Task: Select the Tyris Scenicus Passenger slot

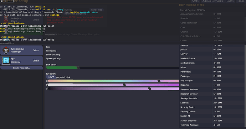Action: coord(21,50)
